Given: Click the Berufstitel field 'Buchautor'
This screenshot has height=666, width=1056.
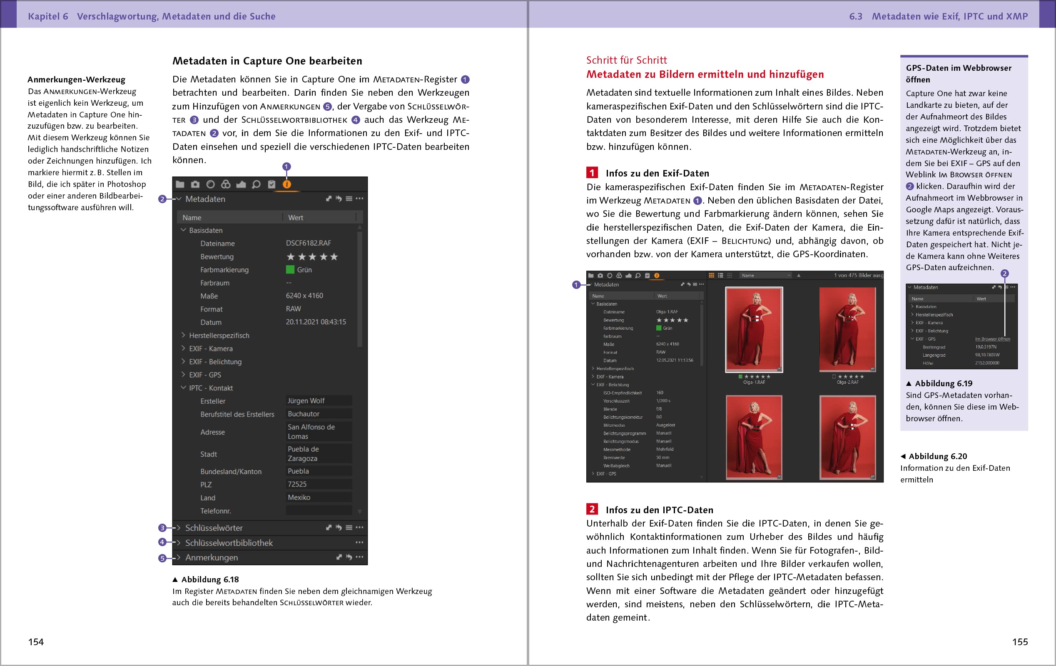Looking at the screenshot, I should 319,414.
